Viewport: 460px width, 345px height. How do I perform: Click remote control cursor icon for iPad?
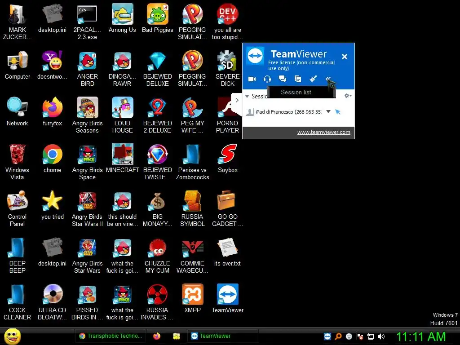338,112
